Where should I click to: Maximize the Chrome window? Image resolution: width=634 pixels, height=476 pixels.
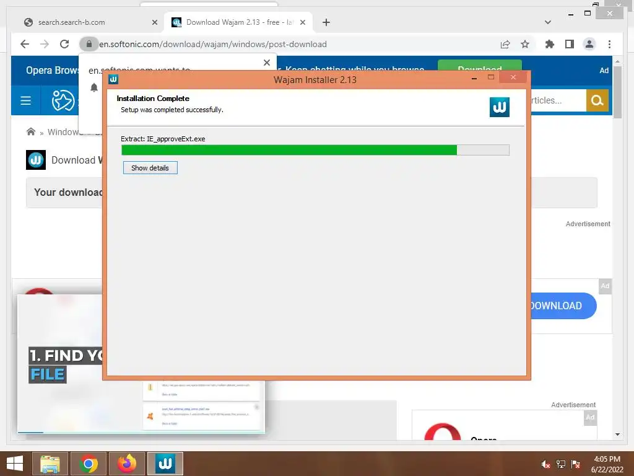click(x=588, y=14)
